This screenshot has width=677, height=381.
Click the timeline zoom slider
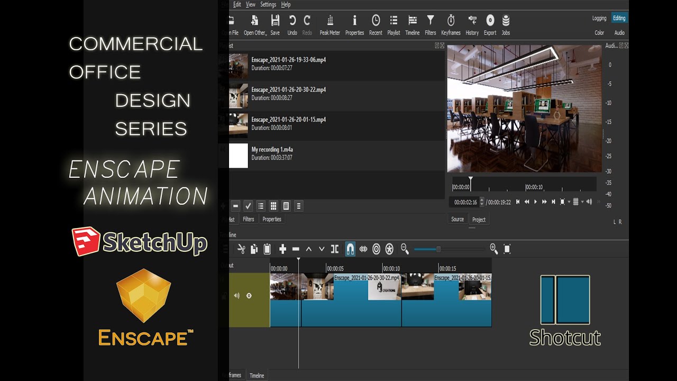pos(449,249)
